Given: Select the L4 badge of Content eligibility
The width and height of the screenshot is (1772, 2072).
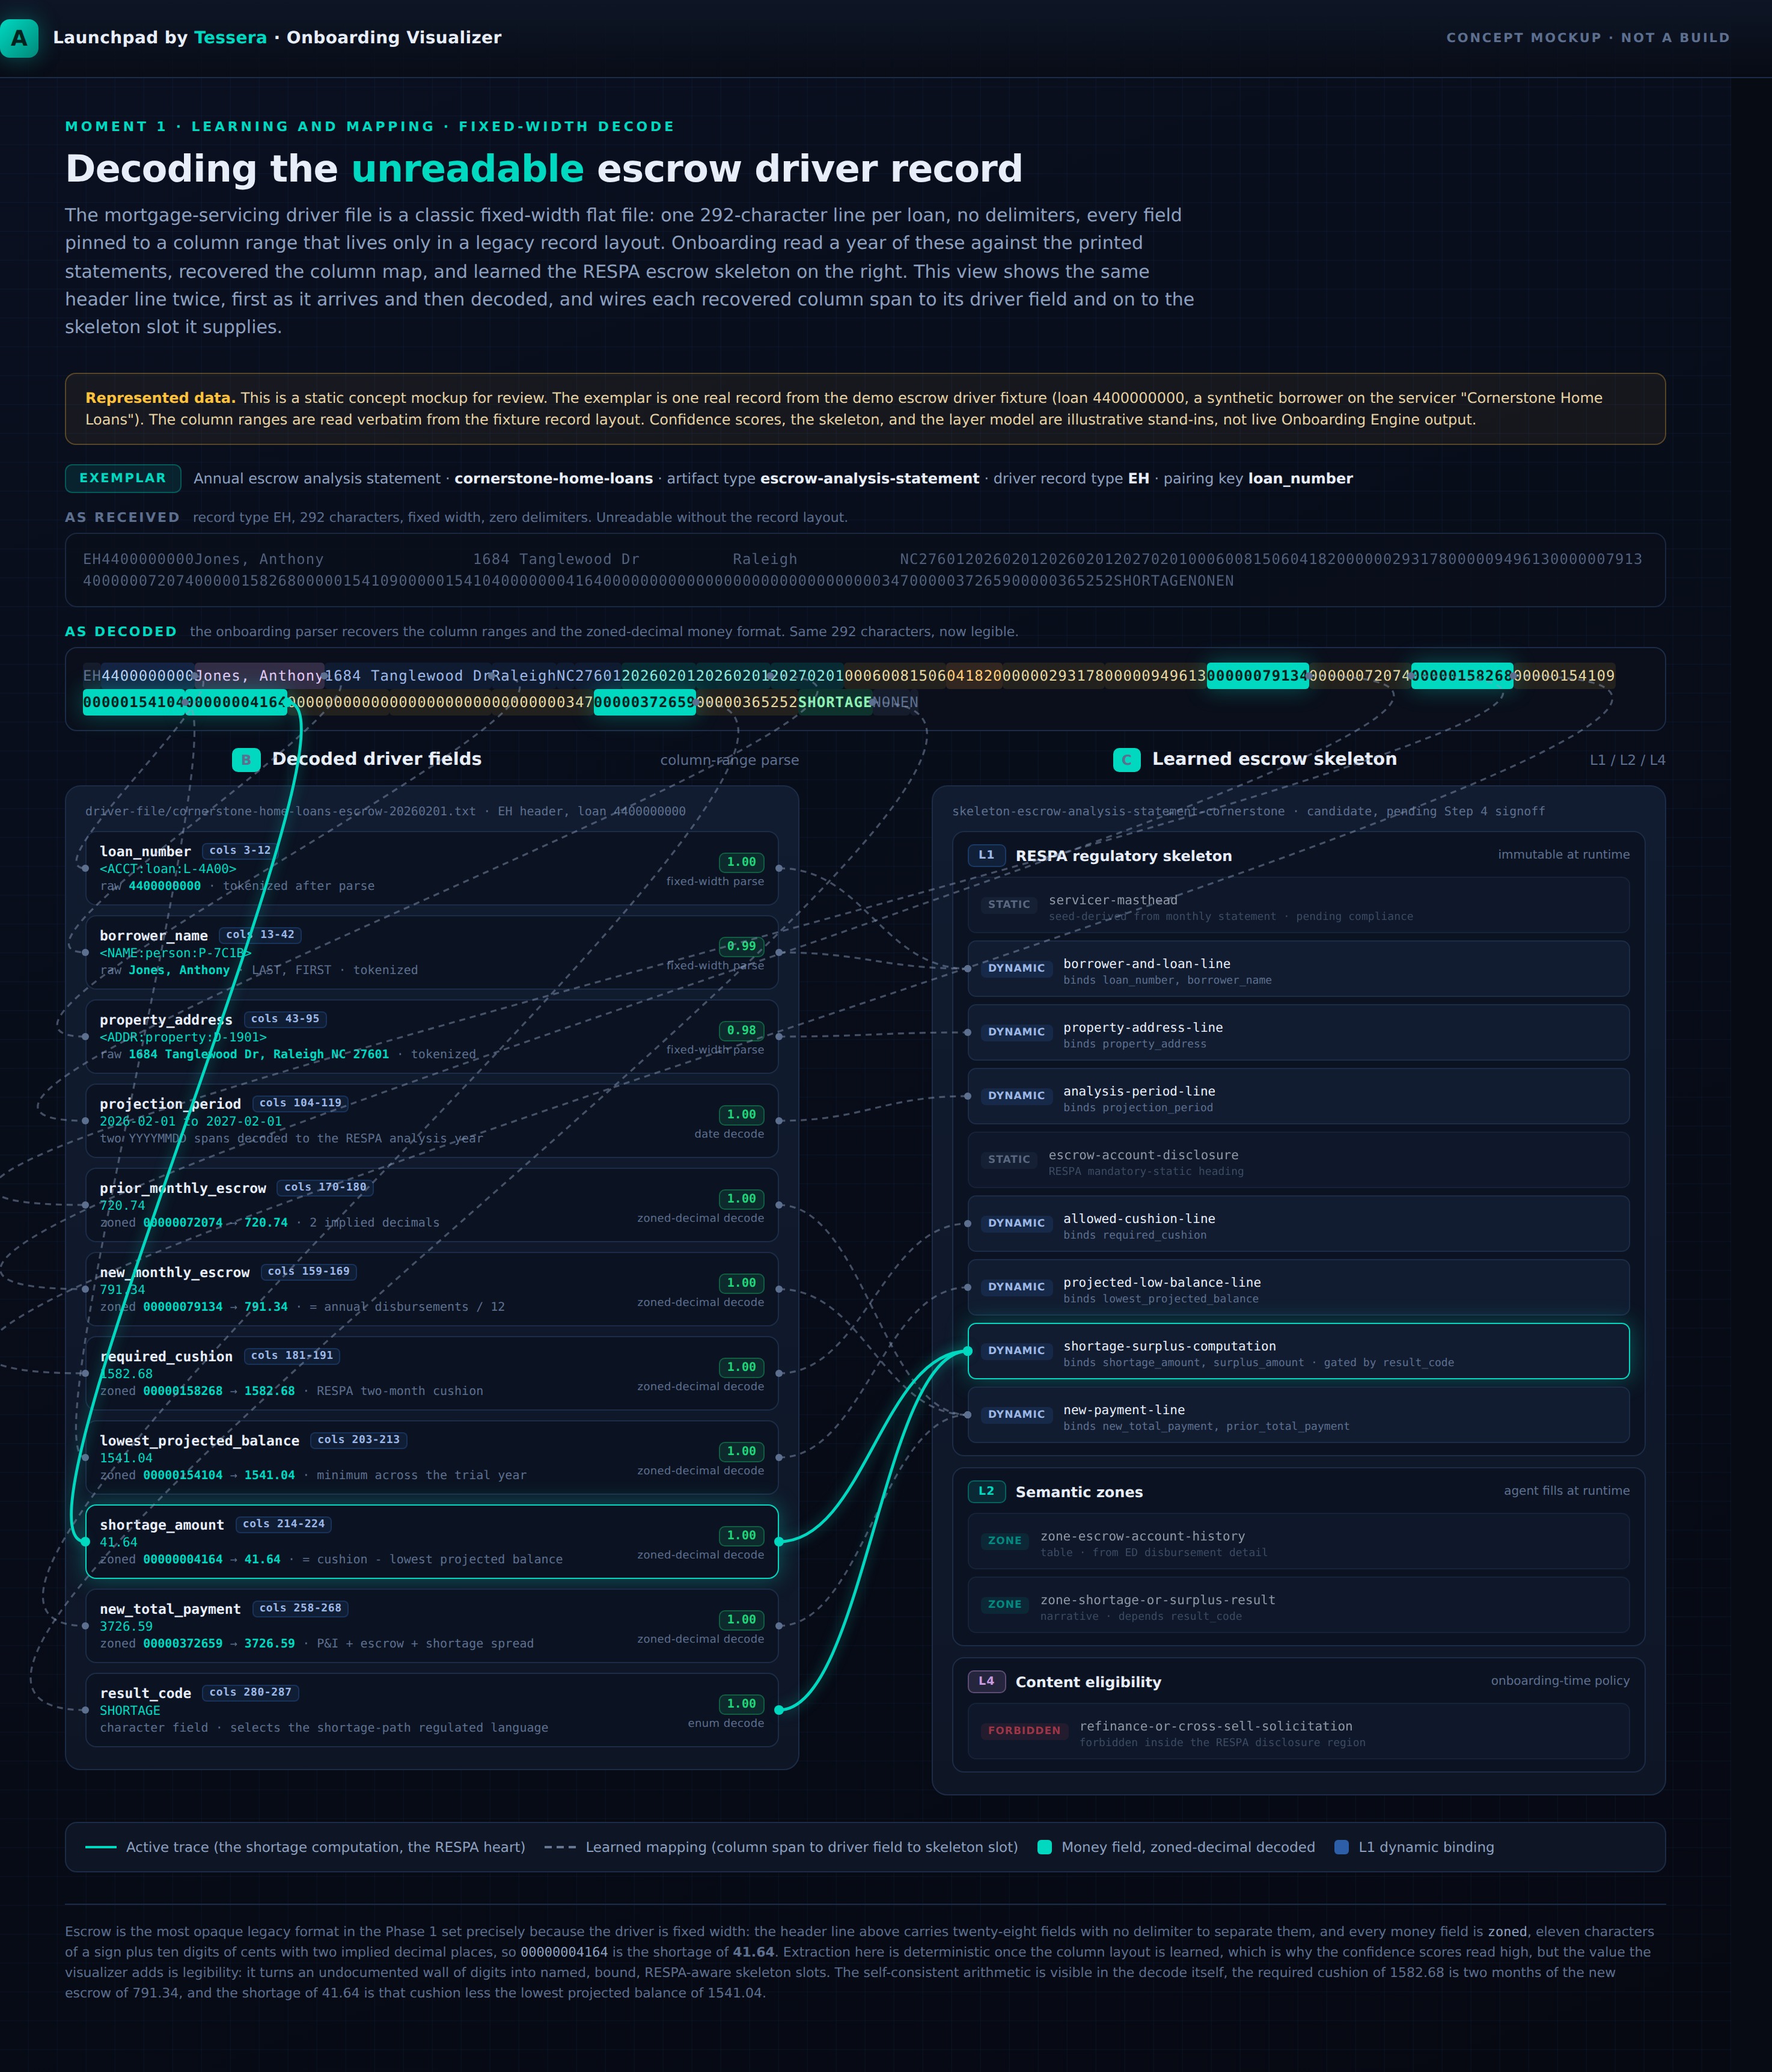Looking at the screenshot, I should pyautogui.click(x=985, y=1681).
